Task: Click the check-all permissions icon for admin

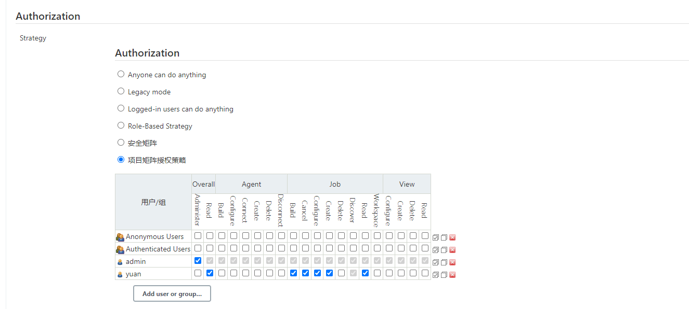Action: click(436, 262)
